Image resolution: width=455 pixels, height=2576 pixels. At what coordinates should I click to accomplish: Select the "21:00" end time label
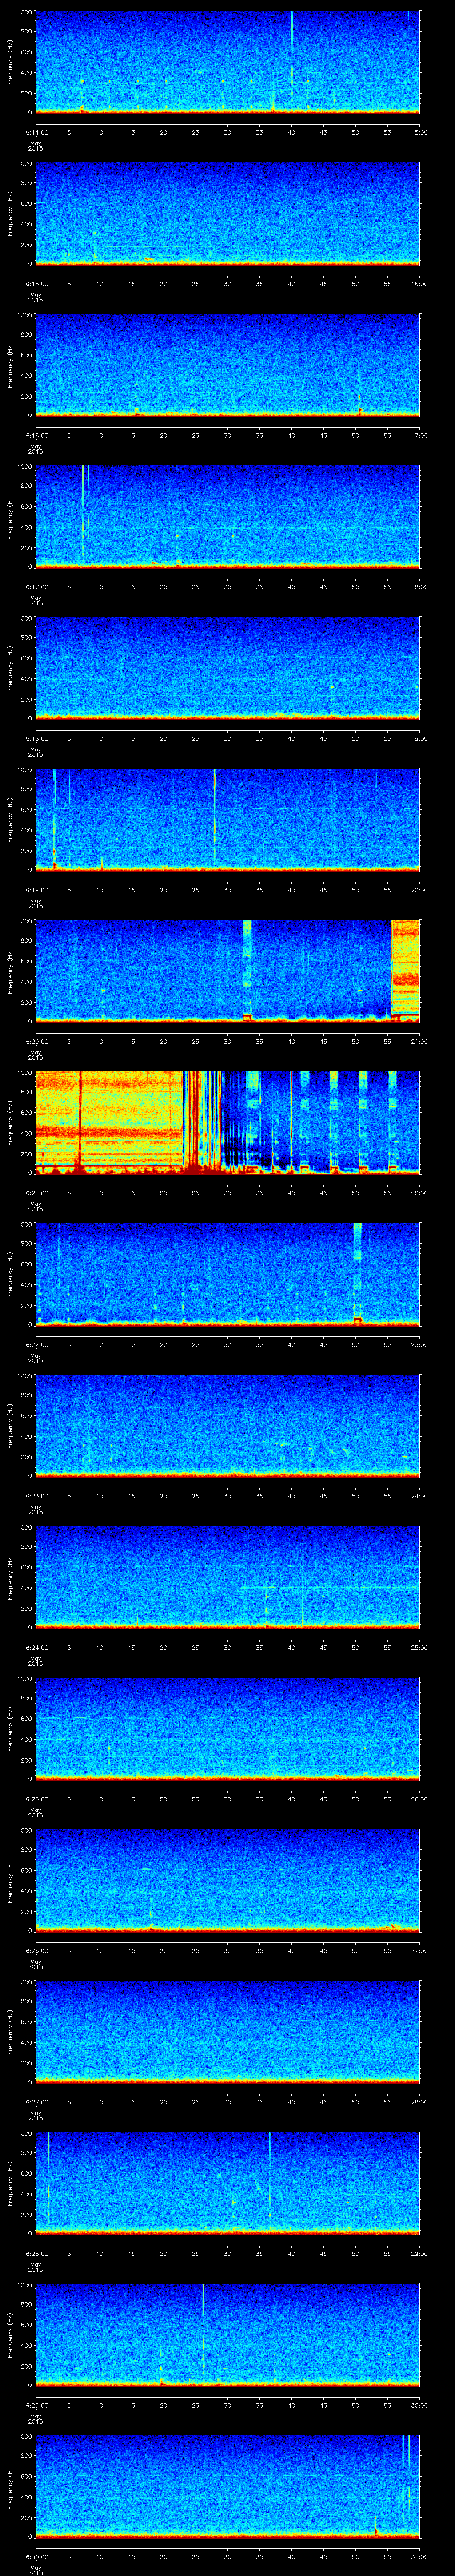click(420, 1041)
